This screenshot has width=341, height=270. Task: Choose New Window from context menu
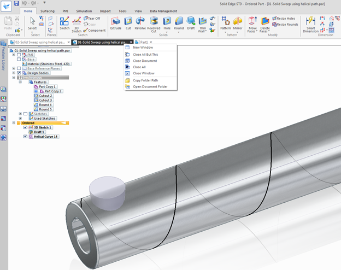pyautogui.click(x=150, y=48)
